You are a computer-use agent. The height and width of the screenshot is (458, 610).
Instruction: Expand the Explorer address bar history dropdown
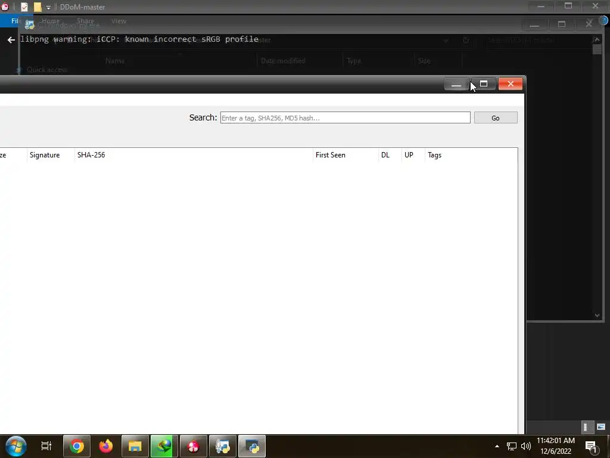click(x=446, y=40)
